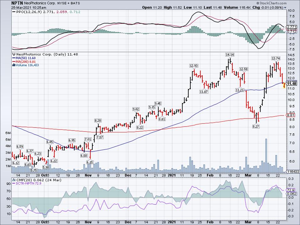Click the 9.02 December price label
The width and height of the screenshot is (300, 225).
(x=136, y=109)
